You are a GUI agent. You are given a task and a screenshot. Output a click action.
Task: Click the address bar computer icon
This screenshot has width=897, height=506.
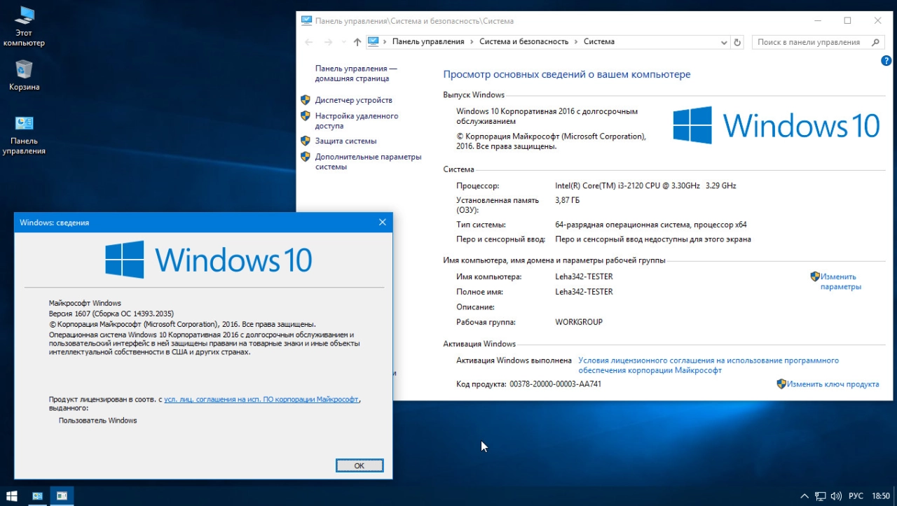click(374, 41)
